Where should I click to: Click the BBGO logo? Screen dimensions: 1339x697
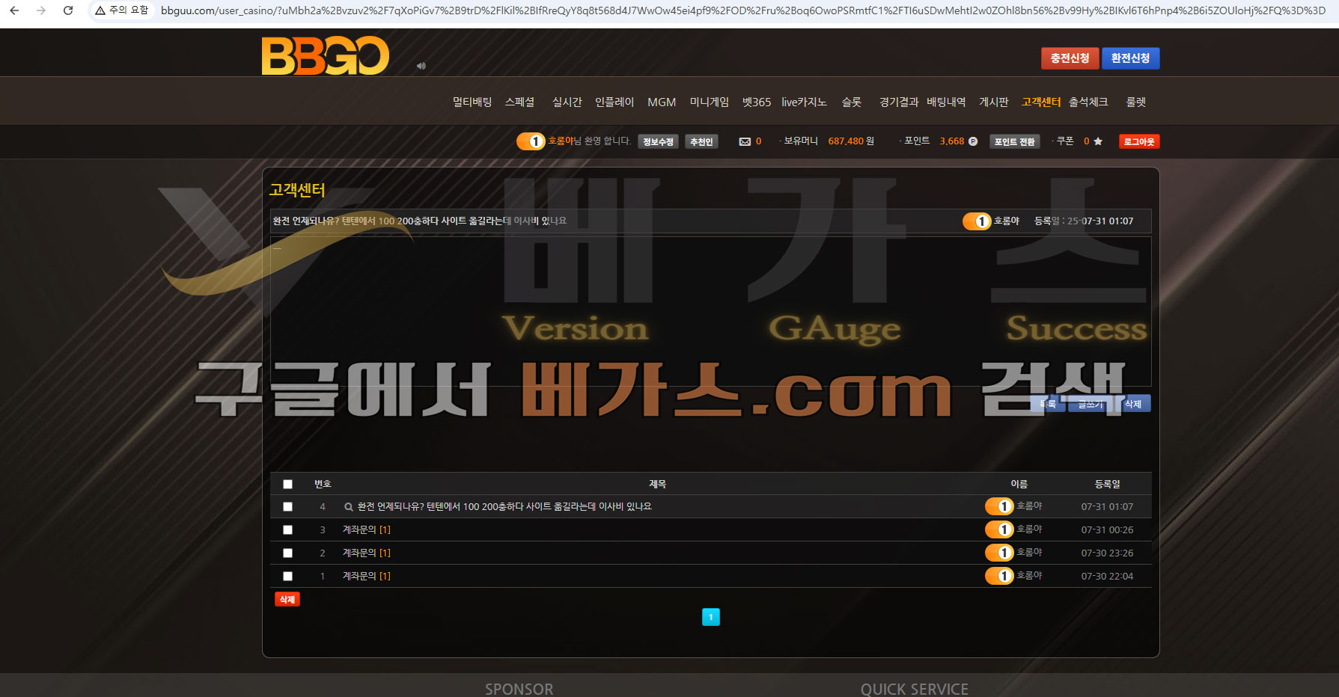[x=325, y=55]
